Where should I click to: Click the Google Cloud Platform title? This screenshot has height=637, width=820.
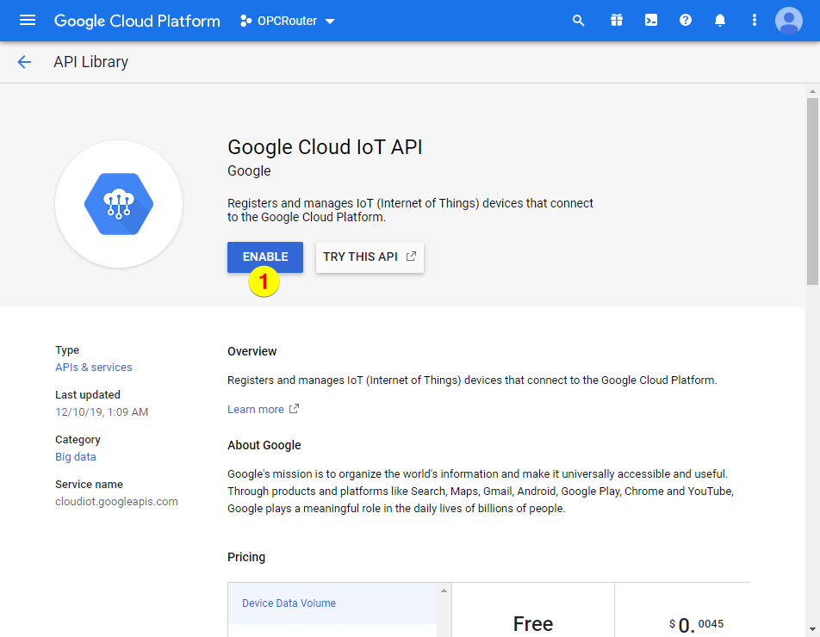click(x=137, y=21)
